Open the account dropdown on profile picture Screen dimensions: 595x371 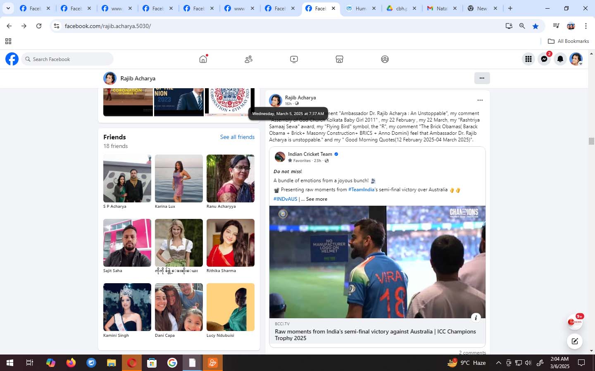point(576,59)
